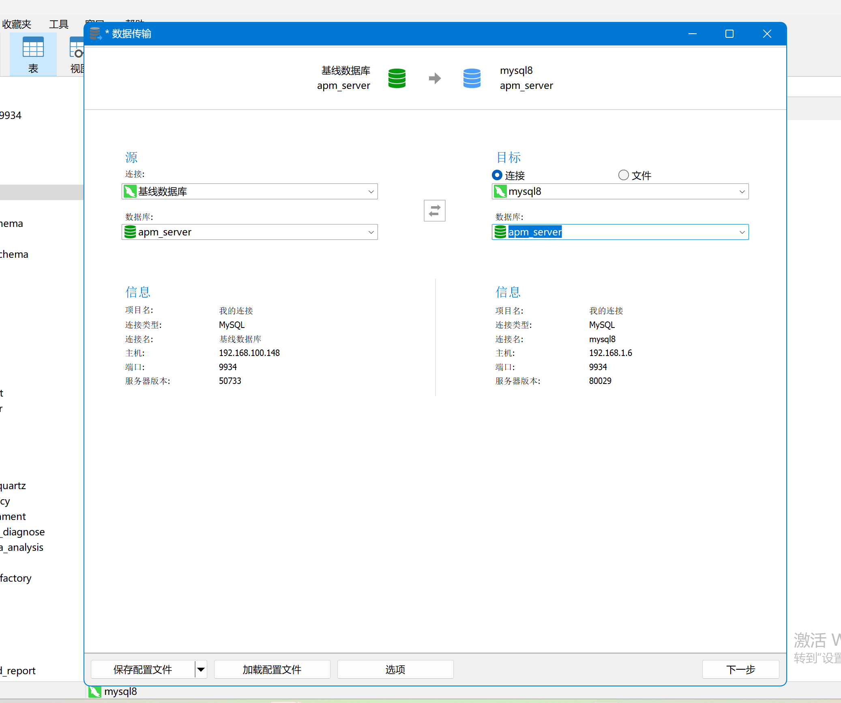Open the 收藏夹 menu in main window
Screen dimensions: 841x703
tap(16, 24)
